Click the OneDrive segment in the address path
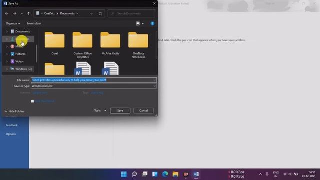Viewport: 320px width, 180px height. [50, 13]
